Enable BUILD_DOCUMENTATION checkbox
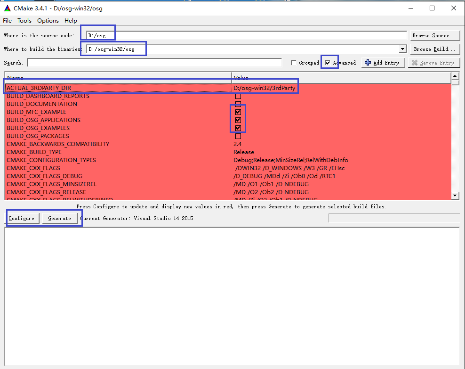This screenshot has width=465, height=369. [x=238, y=104]
